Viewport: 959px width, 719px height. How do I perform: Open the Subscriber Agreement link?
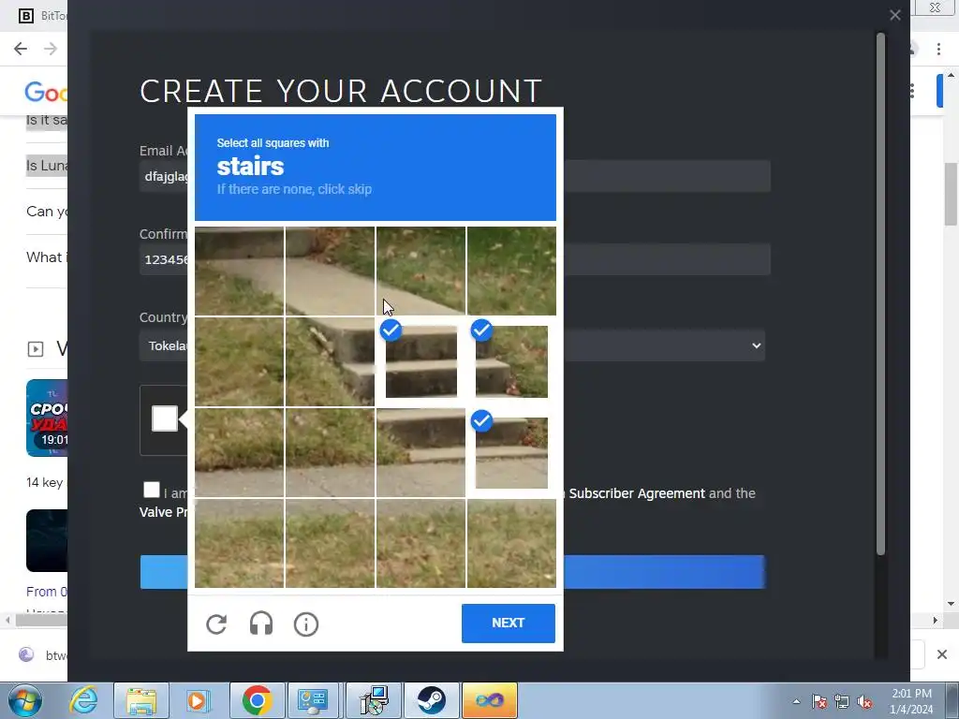coord(637,493)
